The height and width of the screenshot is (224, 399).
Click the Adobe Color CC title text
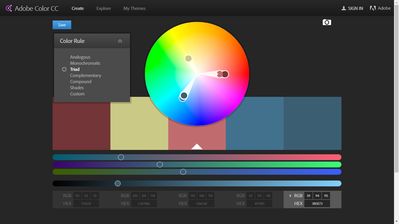[37, 8]
